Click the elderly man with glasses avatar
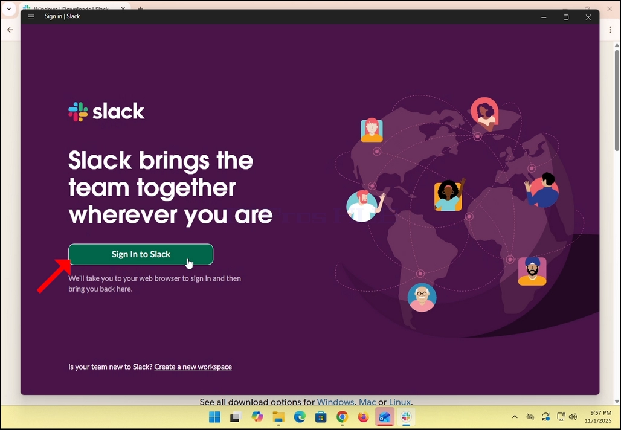The width and height of the screenshot is (621, 430). (422, 298)
